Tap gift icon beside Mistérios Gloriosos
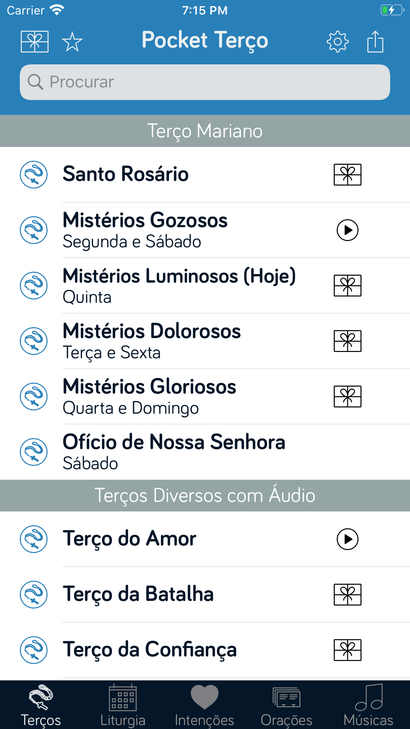 [x=348, y=397]
